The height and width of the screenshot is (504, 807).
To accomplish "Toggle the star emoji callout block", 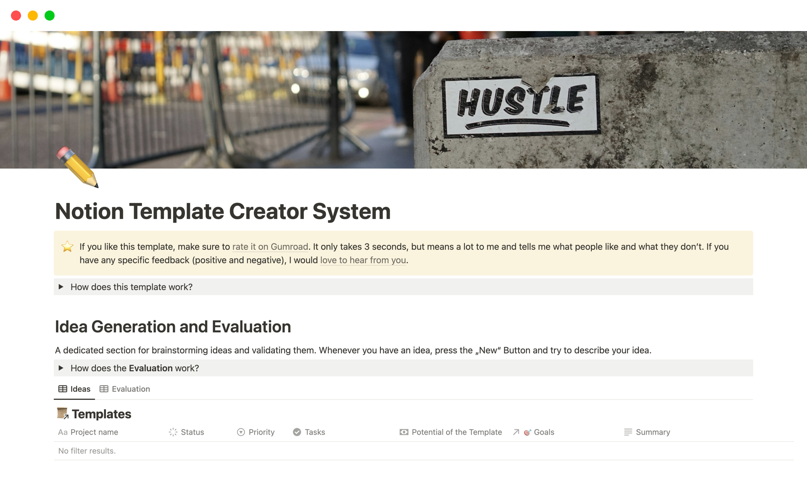I will (x=67, y=246).
